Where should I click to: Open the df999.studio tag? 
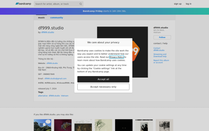[x=54, y=96]
